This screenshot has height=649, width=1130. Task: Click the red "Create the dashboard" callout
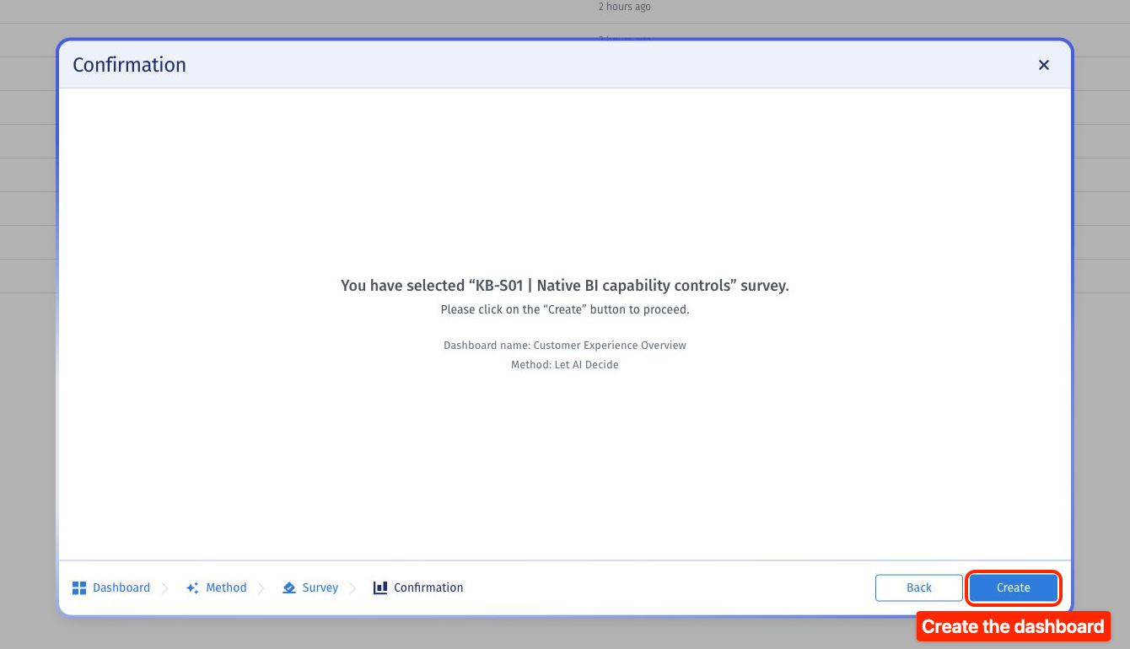coord(1013,626)
